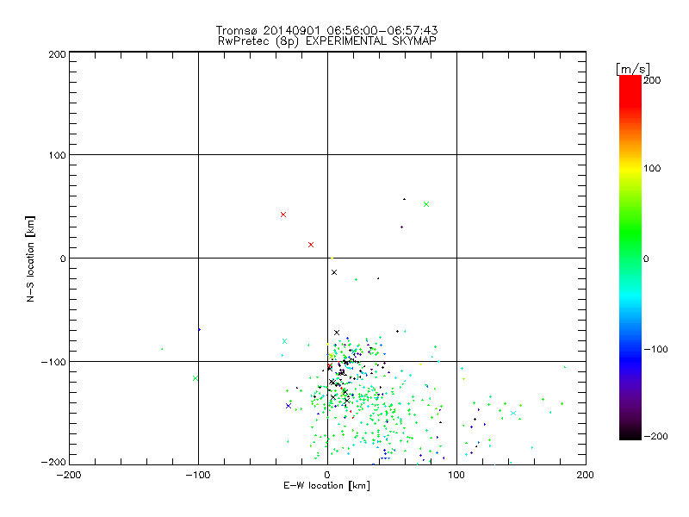Click the higher of the two red X markers
This screenshot has height=517, width=689.
point(283,215)
